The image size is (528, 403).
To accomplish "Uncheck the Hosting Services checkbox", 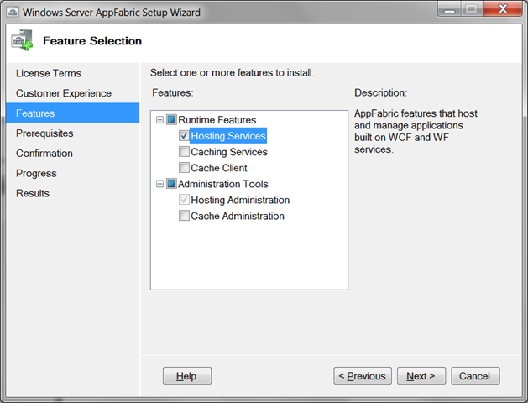I will (184, 136).
